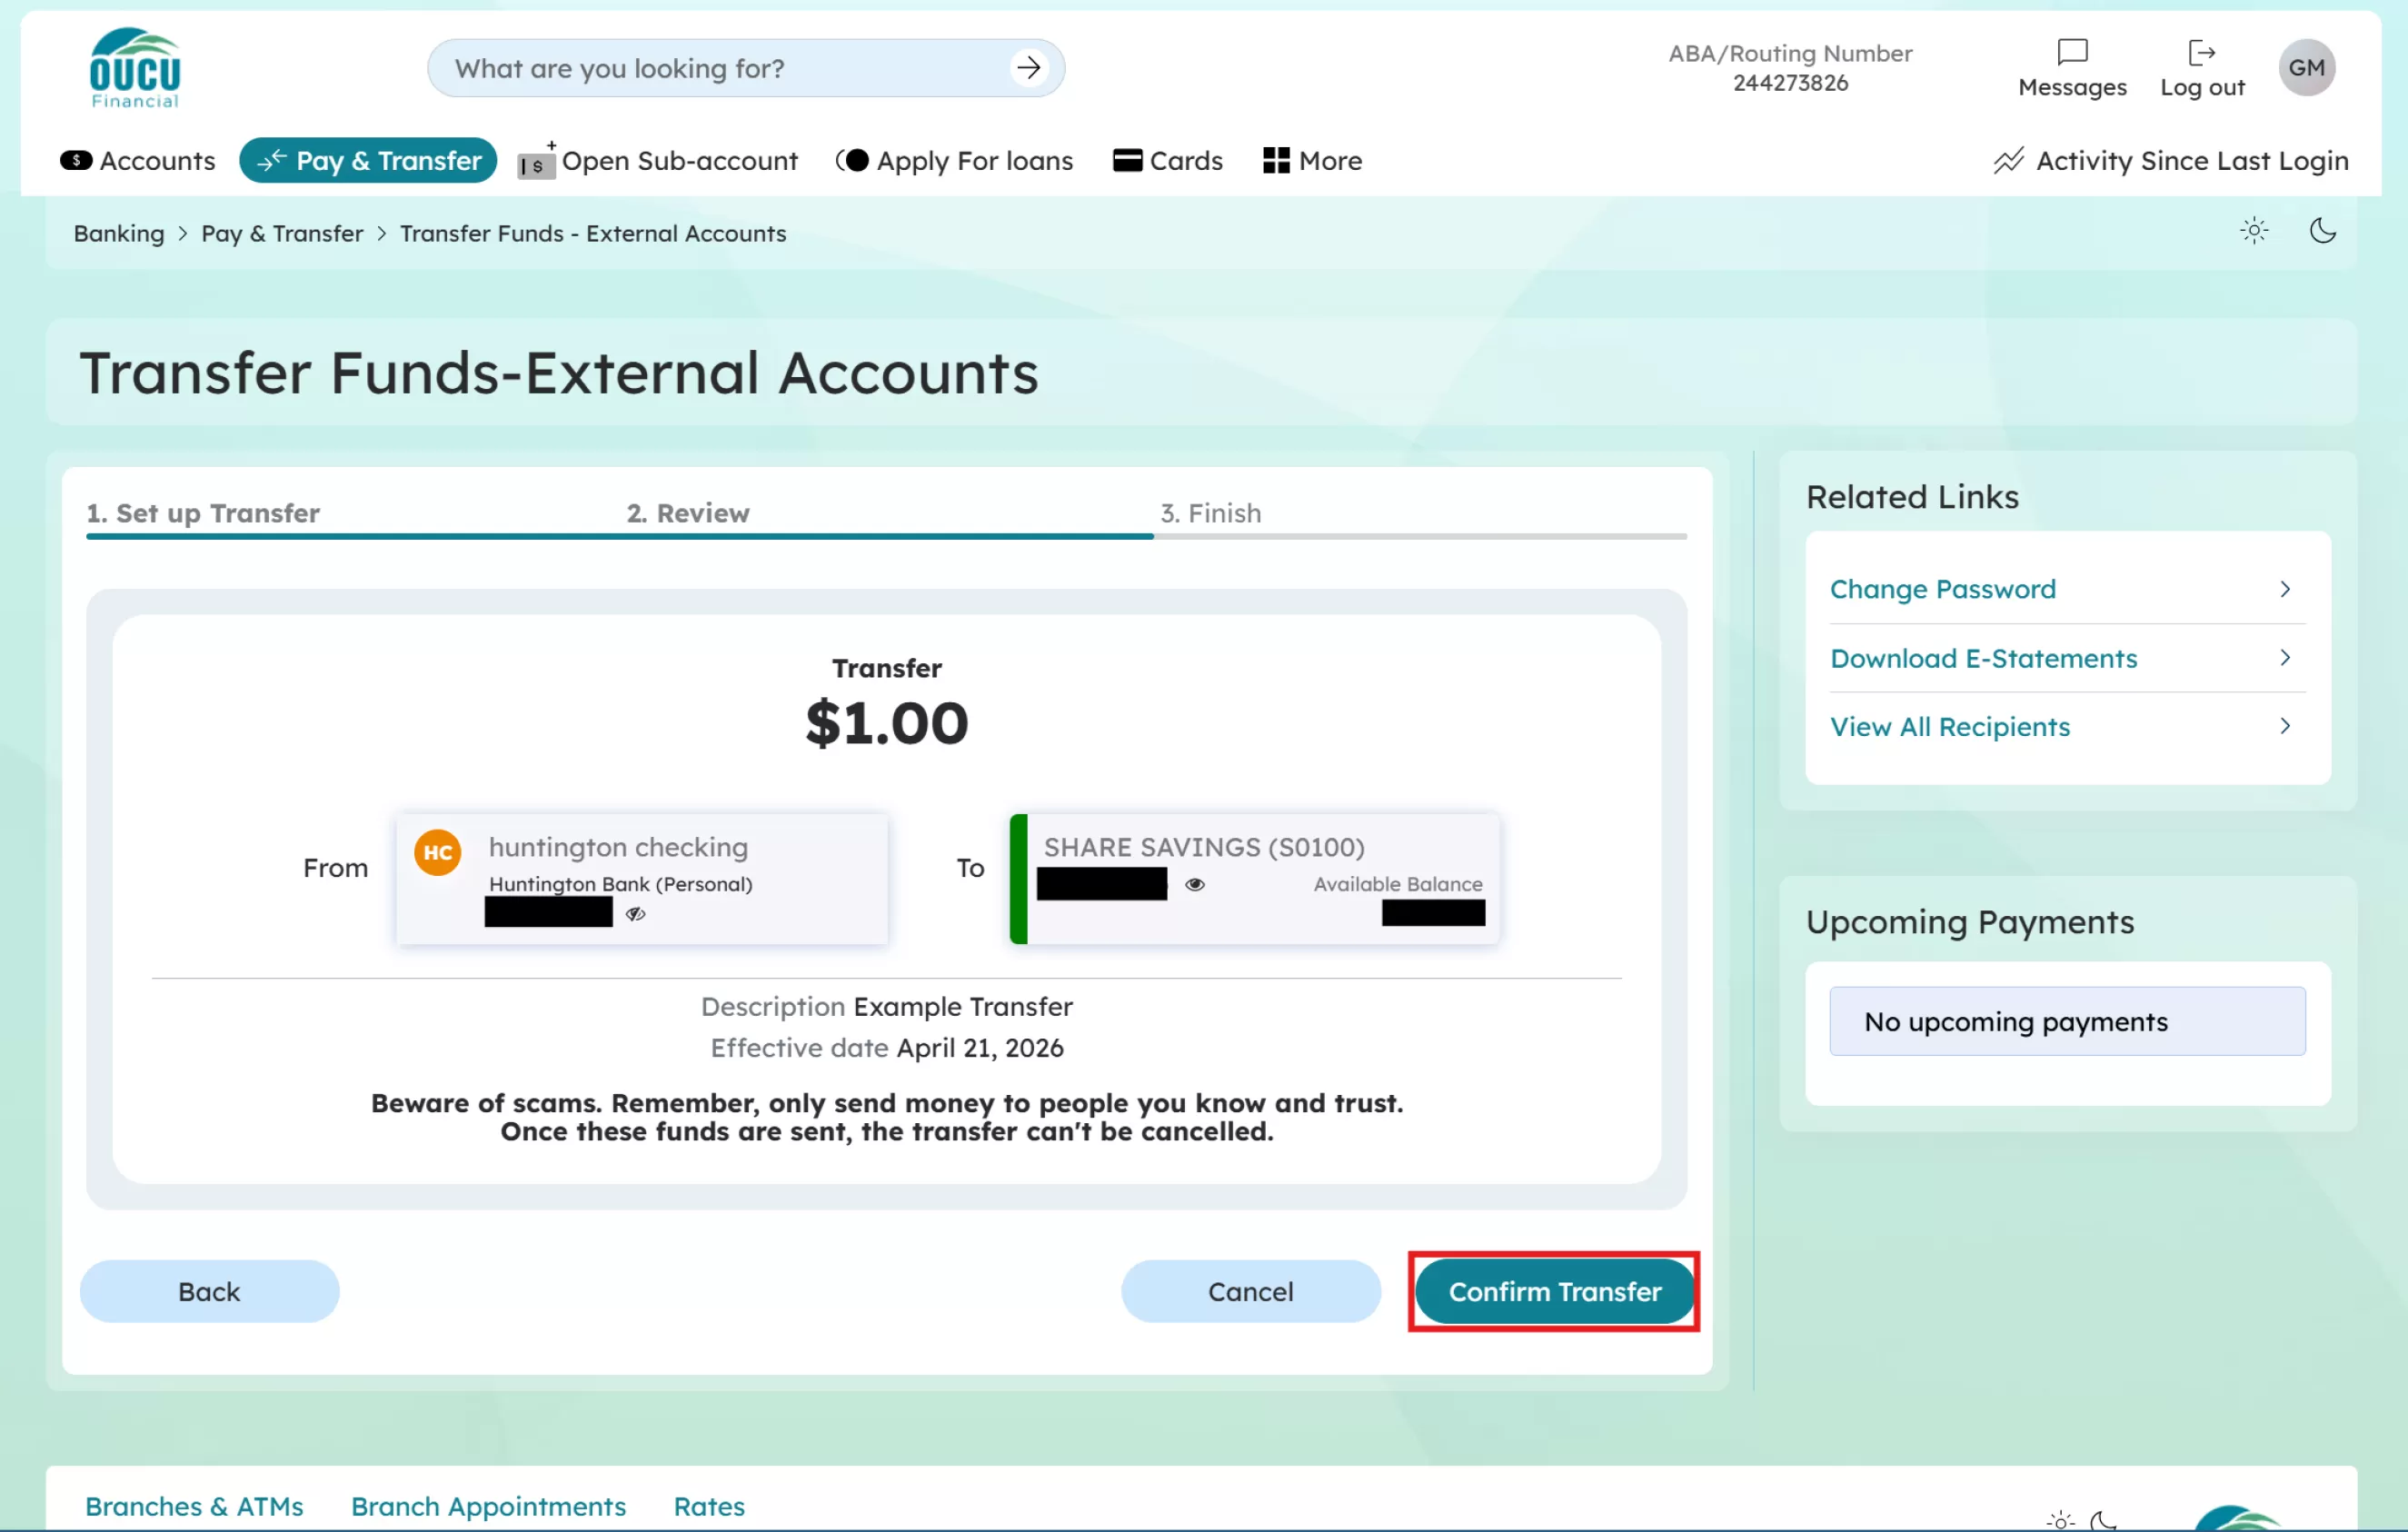The height and width of the screenshot is (1532, 2408).
Task: Open Rates footer link
Action: pyautogui.click(x=709, y=1506)
